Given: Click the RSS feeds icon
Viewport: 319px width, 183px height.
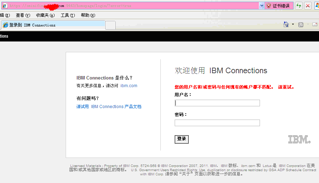Looking at the screenshot, I should [301, 24].
